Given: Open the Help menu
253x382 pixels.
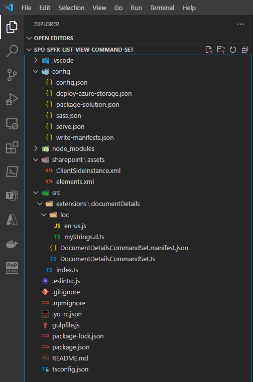Looking at the screenshot, I should (x=189, y=8).
